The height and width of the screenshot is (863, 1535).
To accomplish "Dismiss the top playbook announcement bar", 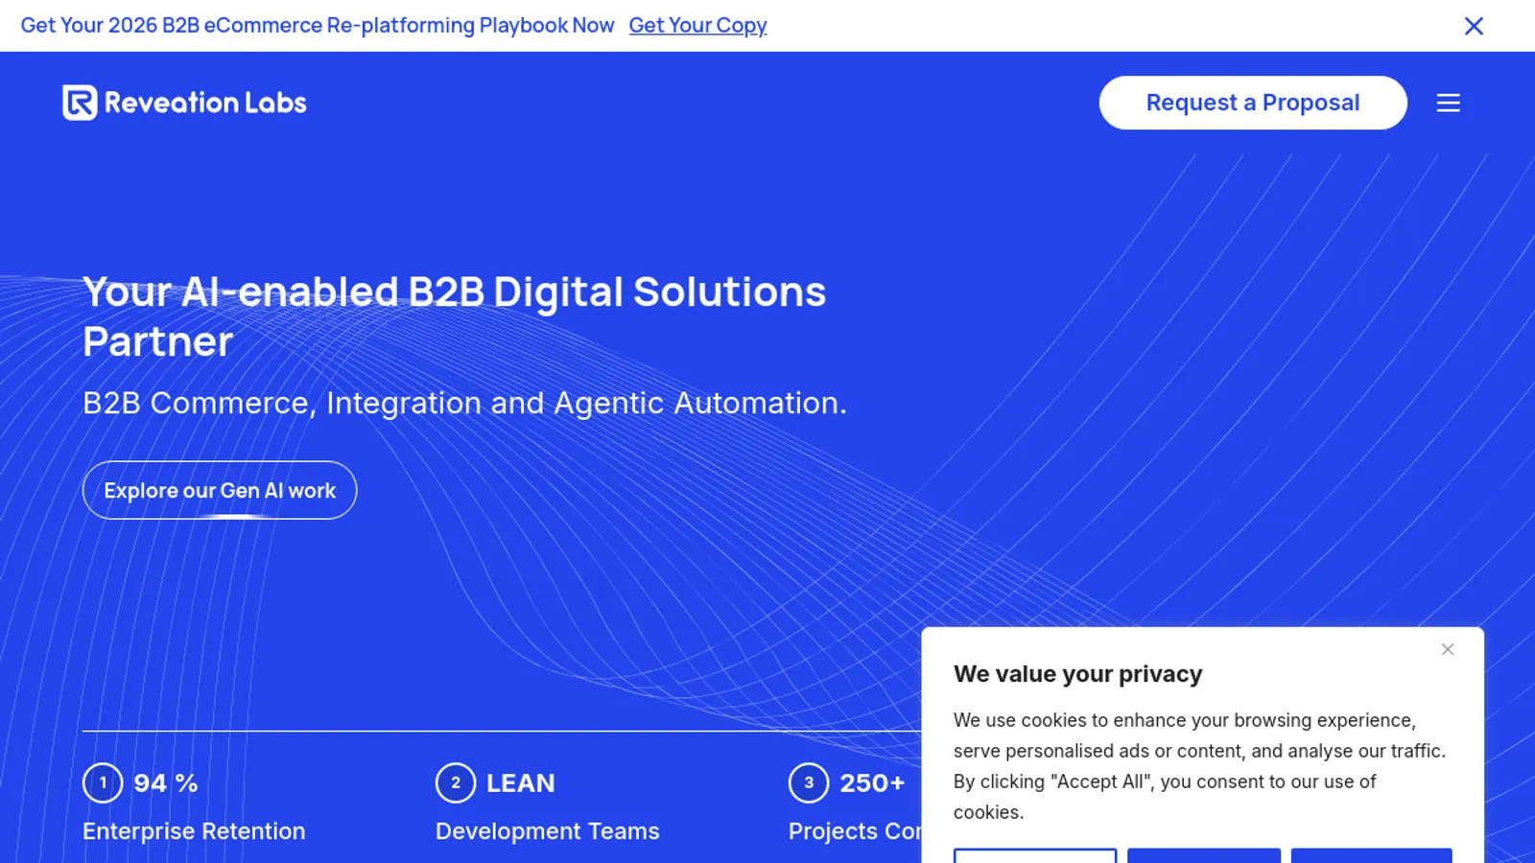I will pyautogui.click(x=1474, y=26).
